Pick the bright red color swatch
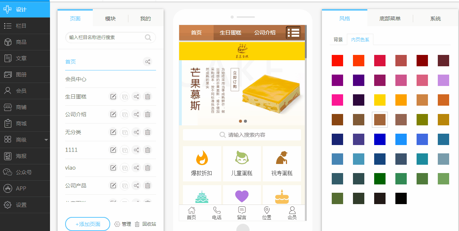This screenshot has width=459, height=231. point(337,61)
